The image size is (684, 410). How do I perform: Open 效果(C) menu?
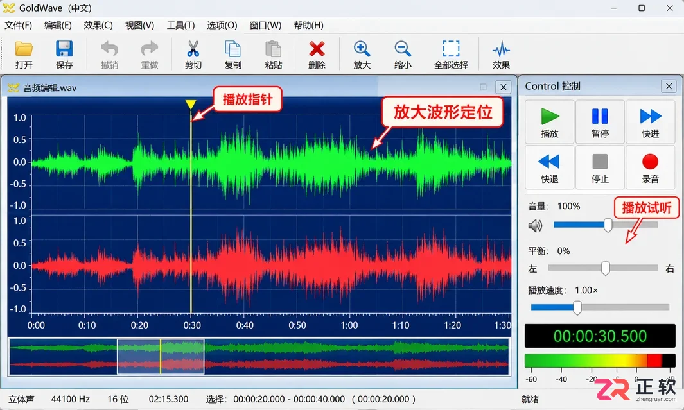98,25
